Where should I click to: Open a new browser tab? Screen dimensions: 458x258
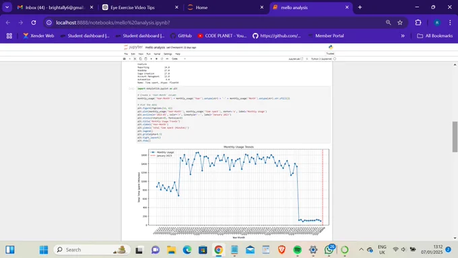360,7
